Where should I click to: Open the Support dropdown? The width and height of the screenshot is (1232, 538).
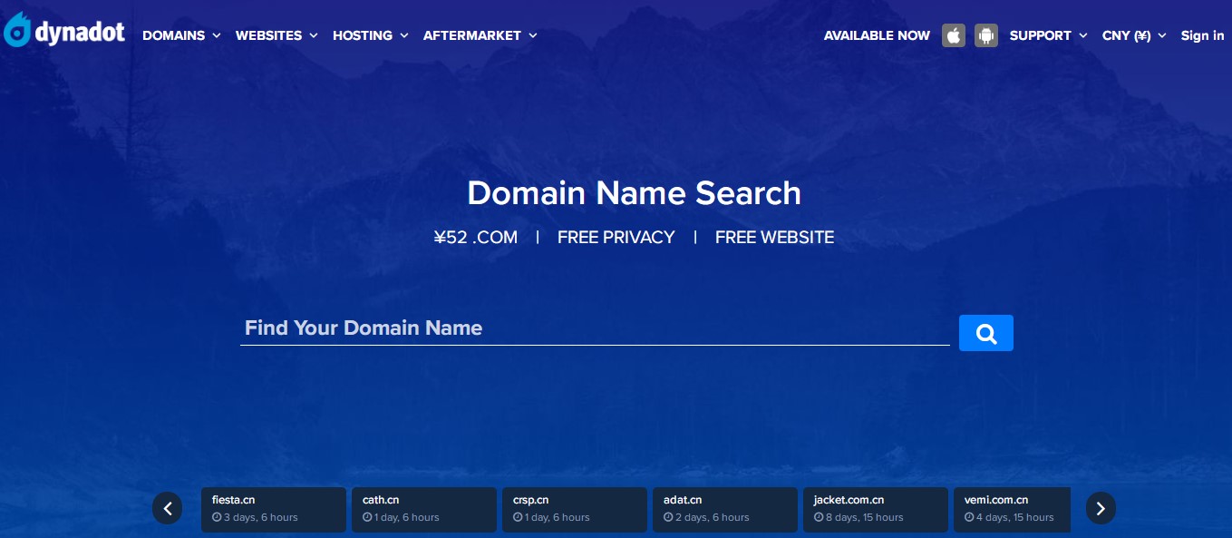1049,35
